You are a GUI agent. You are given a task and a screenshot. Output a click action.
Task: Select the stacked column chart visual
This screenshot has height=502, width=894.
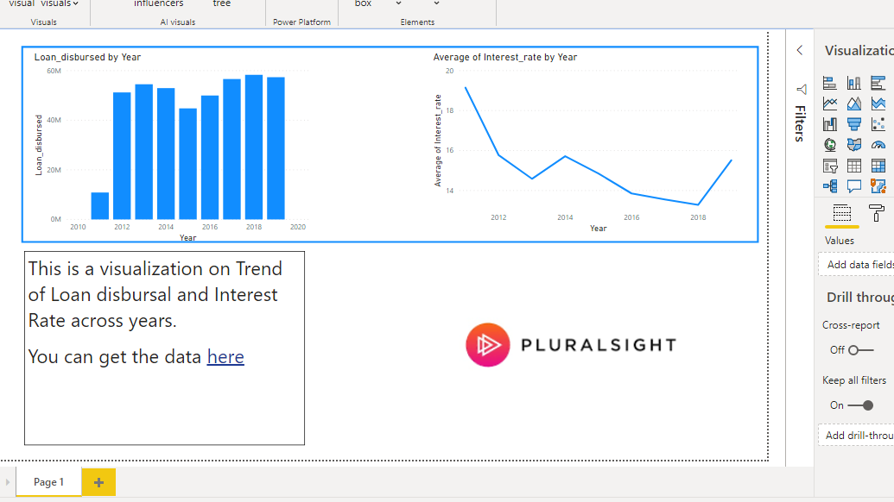[x=854, y=83]
